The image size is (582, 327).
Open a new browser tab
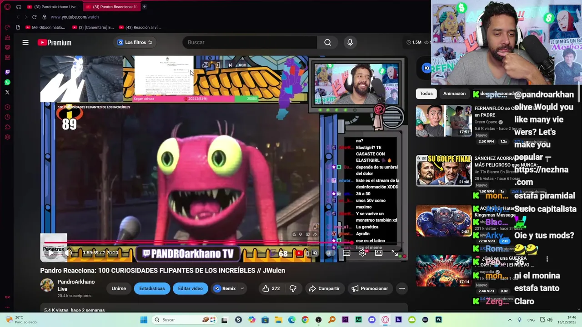coord(144,7)
